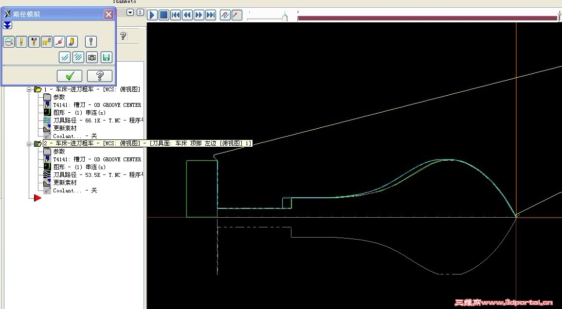The height and width of the screenshot is (309, 562).
Task: Open help with question mark button in dialog
Action: tap(100, 76)
